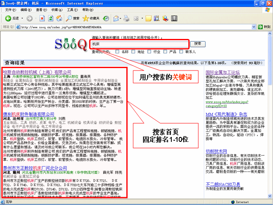Click the Forward arrow icon
Viewport: 273px width, 205px height.
click(30, 18)
